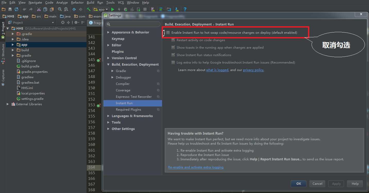Open the 'what is logged' link
The image size is (369, 193).
click(x=217, y=70)
